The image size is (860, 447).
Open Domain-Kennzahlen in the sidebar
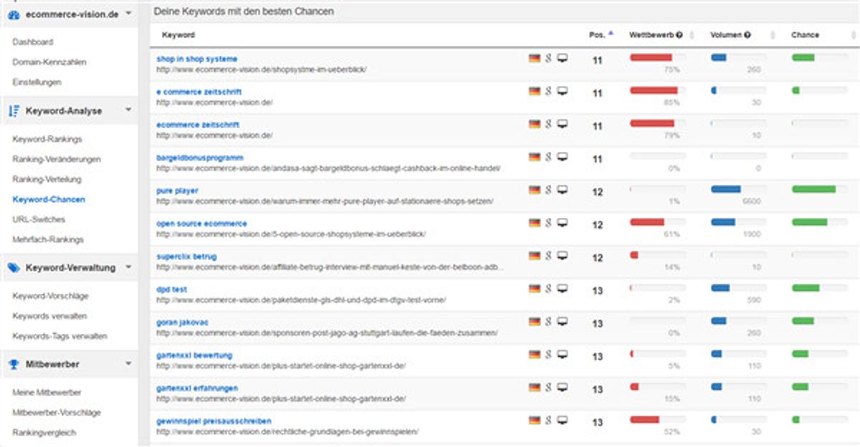tap(49, 62)
